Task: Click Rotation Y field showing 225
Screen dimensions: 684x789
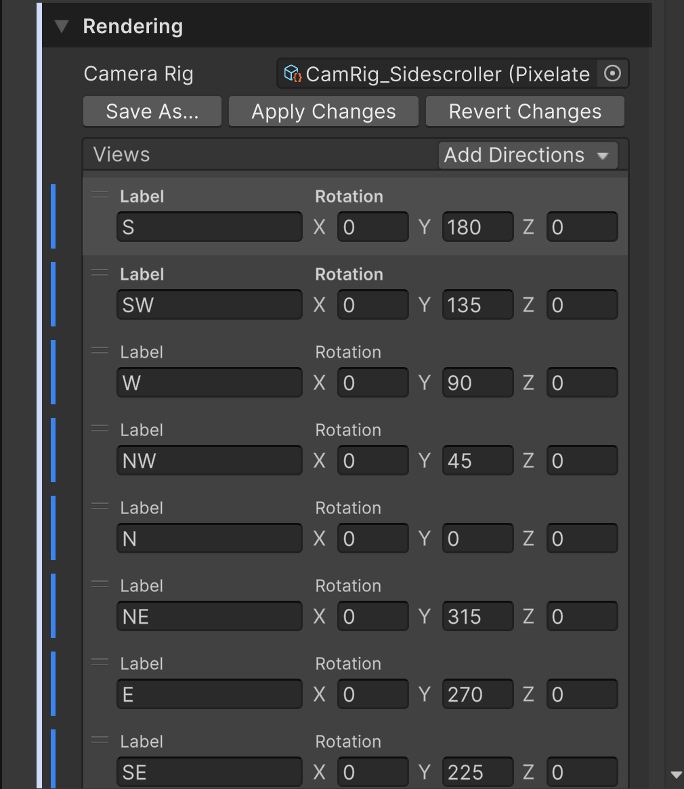Action: (477, 772)
